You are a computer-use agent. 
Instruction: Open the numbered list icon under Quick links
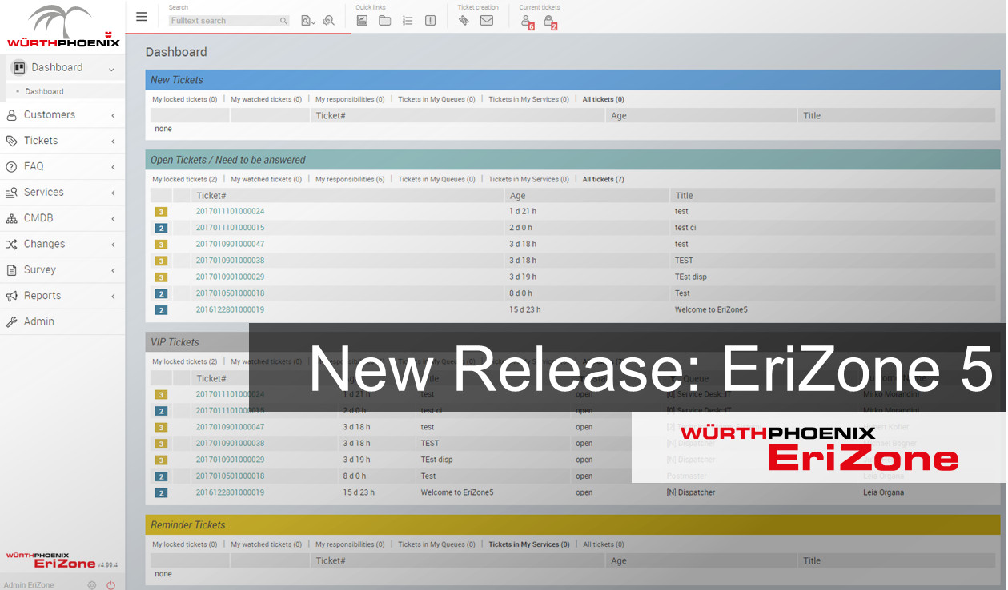click(x=408, y=21)
